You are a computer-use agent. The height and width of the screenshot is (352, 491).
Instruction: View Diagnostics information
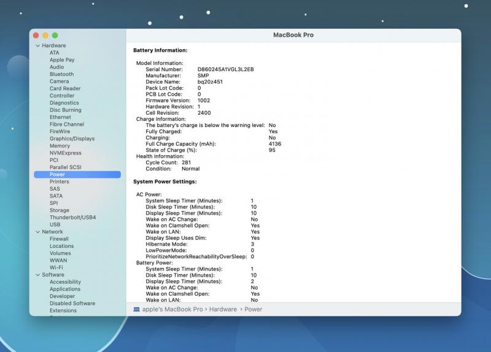coord(64,103)
